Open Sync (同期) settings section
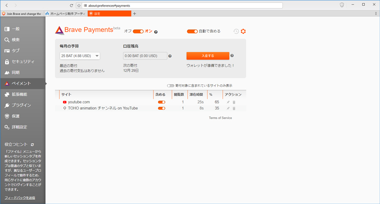Image resolution: width=380 pixels, height=204 pixels. (x=22, y=73)
